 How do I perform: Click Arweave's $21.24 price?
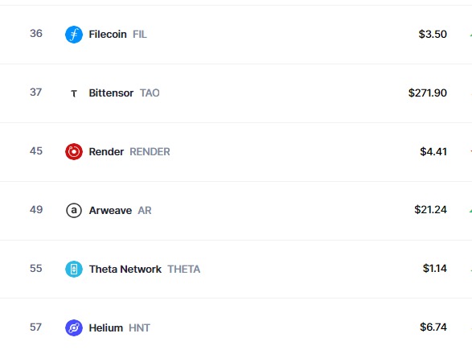coord(430,210)
